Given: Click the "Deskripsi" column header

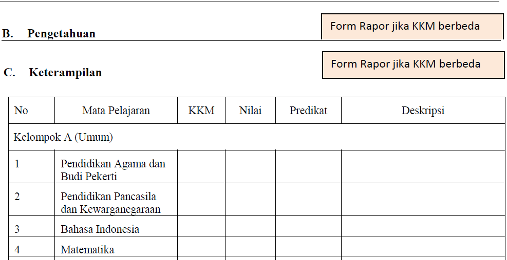Looking at the screenshot, I should coord(423,111).
